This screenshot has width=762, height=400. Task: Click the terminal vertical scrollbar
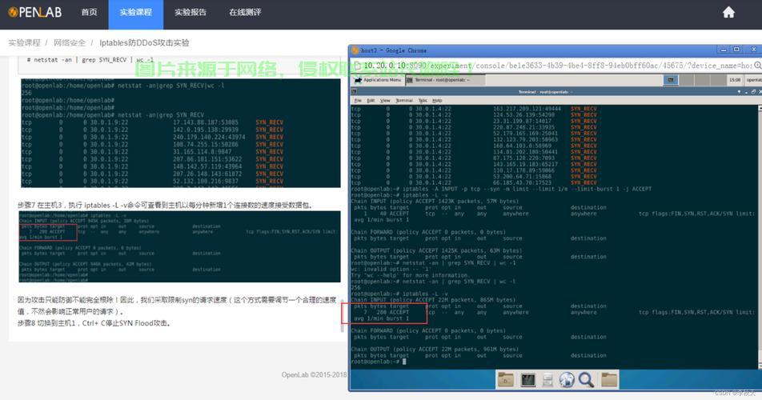tap(759, 237)
